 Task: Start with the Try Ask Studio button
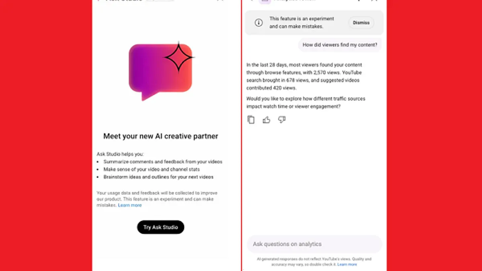161,227
